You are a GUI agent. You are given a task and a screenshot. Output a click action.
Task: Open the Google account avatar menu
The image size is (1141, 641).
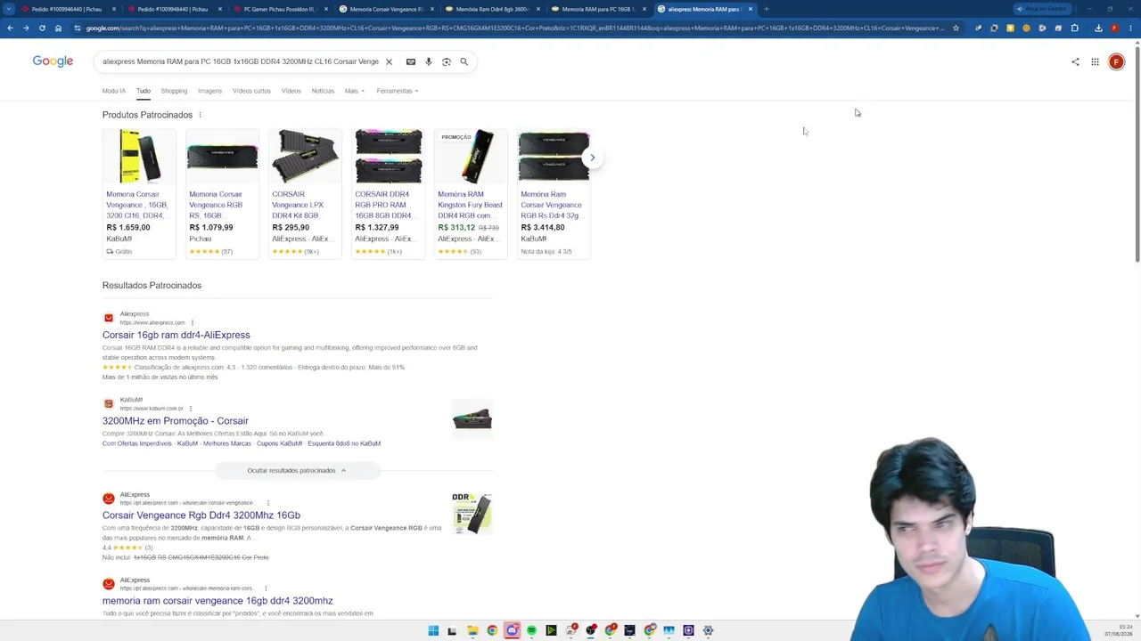coord(1116,61)
